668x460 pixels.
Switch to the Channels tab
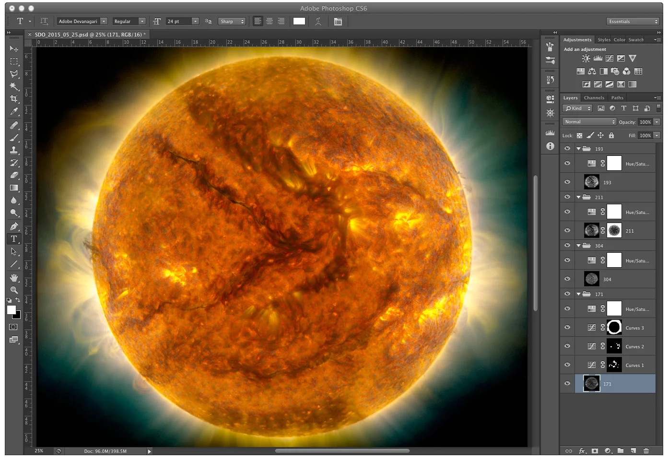coord(594,97)
